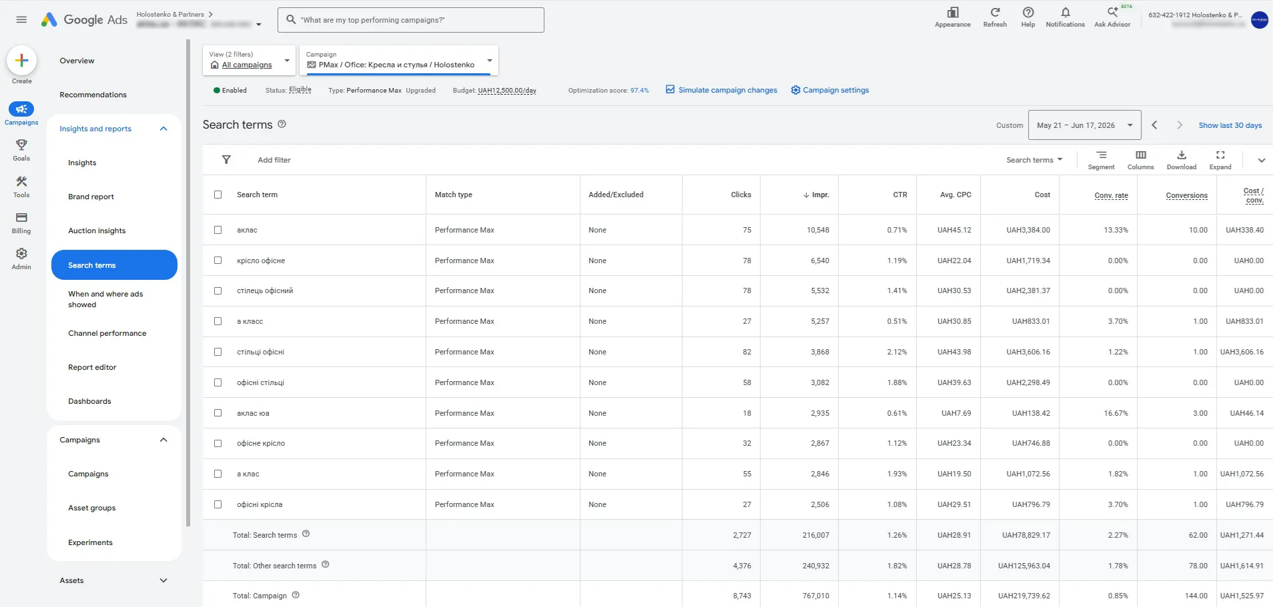Click help icon beside Total: Campaign
Screen dimensions: 1273x607
[296, 595]
